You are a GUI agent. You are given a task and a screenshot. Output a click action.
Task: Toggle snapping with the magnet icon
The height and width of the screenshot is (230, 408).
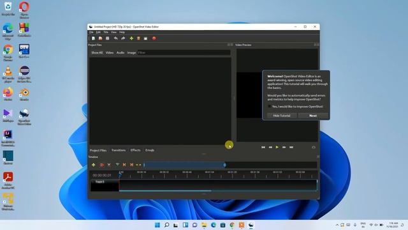pyautogui.click(x=102, y=165)
